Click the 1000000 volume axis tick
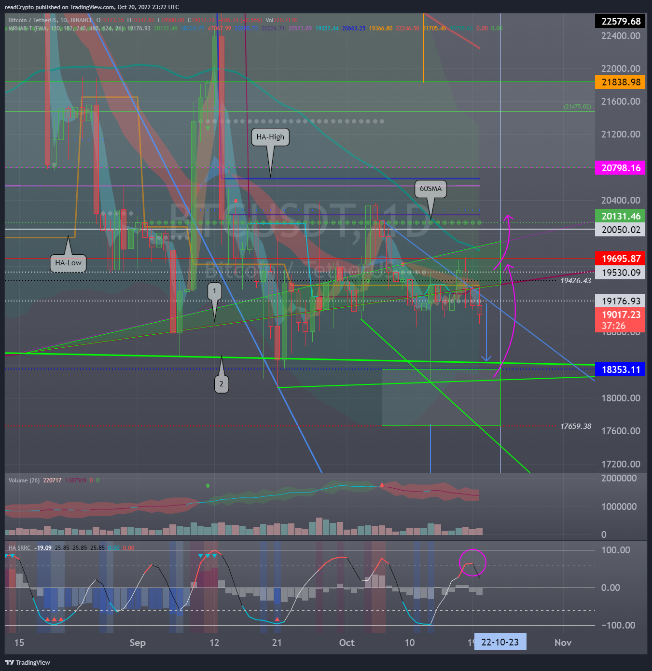The height and width of the screenshot is (671, 652). [x=619, y=507]
